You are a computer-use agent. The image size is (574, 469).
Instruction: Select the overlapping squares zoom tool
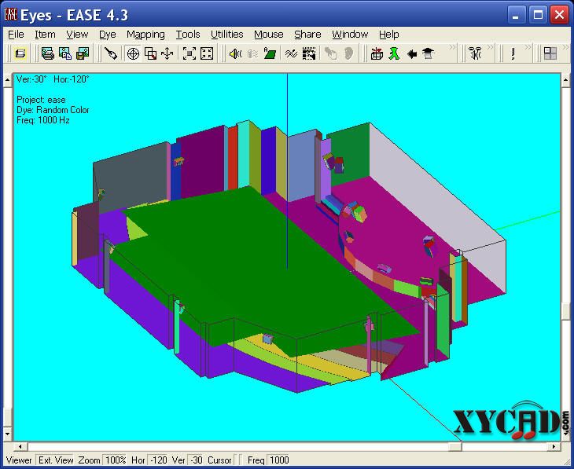point(150,53)
